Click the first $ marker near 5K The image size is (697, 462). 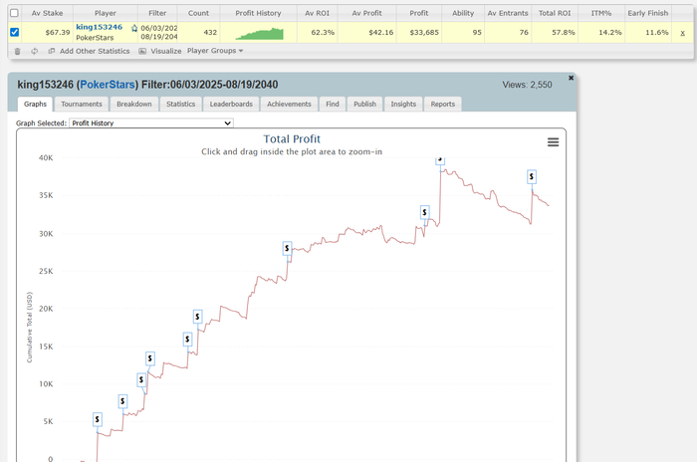pyautogui.click(x=98, y=419)
